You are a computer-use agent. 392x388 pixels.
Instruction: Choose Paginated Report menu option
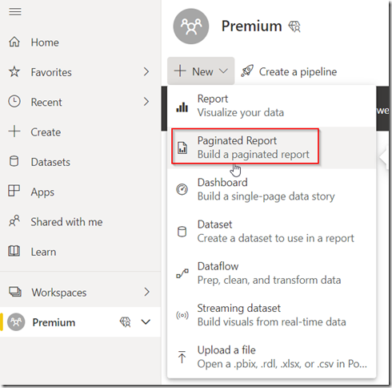[x=271, y=148]
